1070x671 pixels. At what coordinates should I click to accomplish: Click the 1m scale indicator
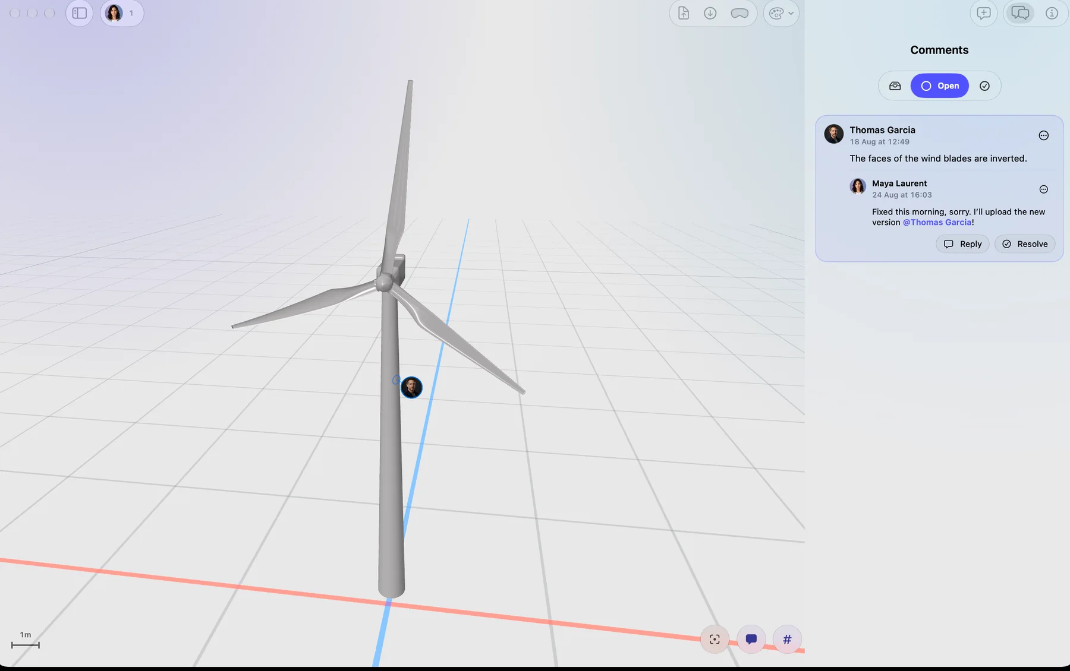[26, 640]
